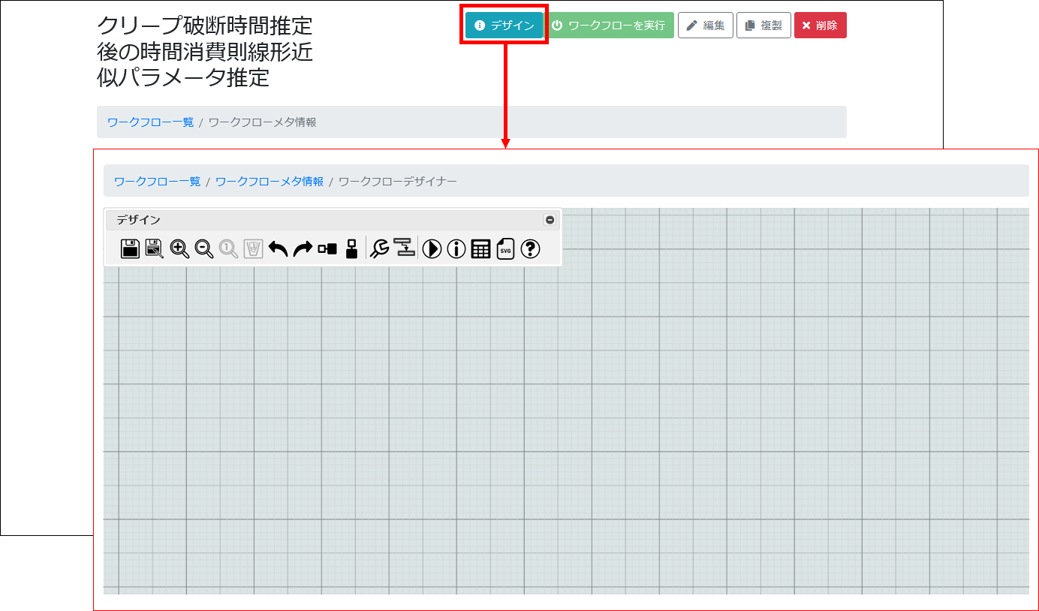
Task: Open the table grid icon
Action: pos(480,248)
